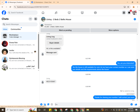The width and height of the screenshot is (140, 112).
Task: Open the Marketplace chat entry
Action: pyautogui.click(x=19, y=36)
